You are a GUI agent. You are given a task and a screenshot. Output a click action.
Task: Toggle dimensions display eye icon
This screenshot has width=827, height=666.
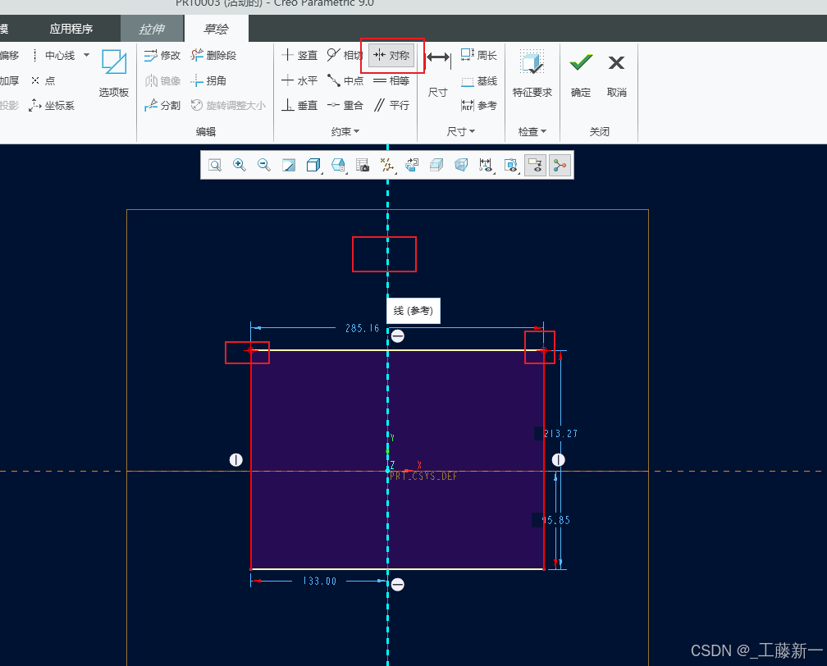click(486, 165)
